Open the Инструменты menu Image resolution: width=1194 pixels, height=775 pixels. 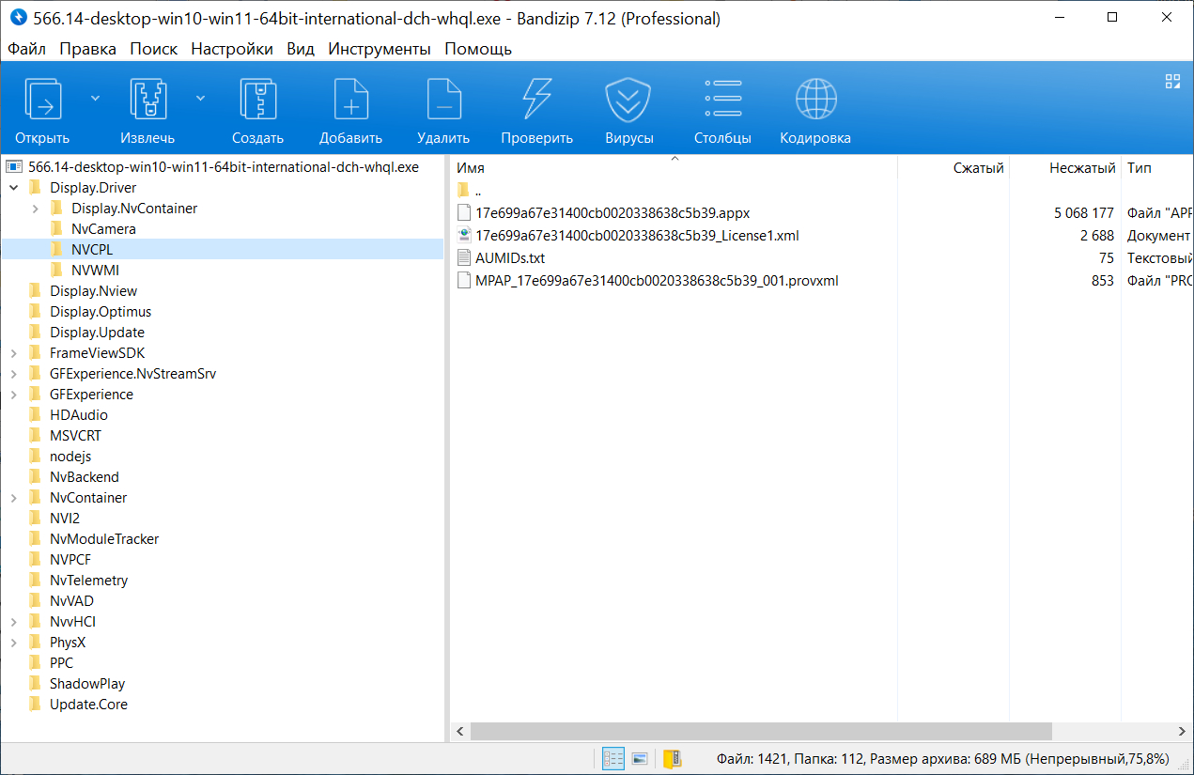[x=380, y=49]
